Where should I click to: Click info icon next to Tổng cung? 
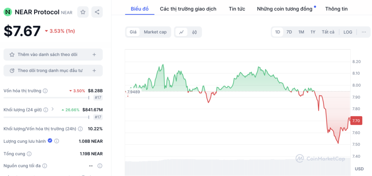pyautogui.click(x=29, y=154)
